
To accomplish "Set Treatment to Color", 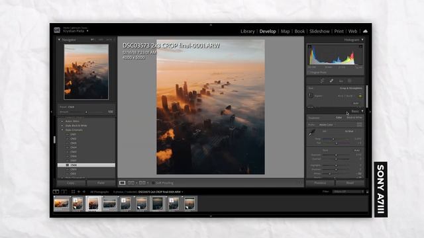I will coord(339,118).
